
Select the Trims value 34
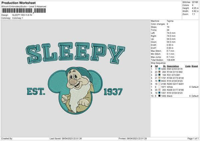pos(168,30)
